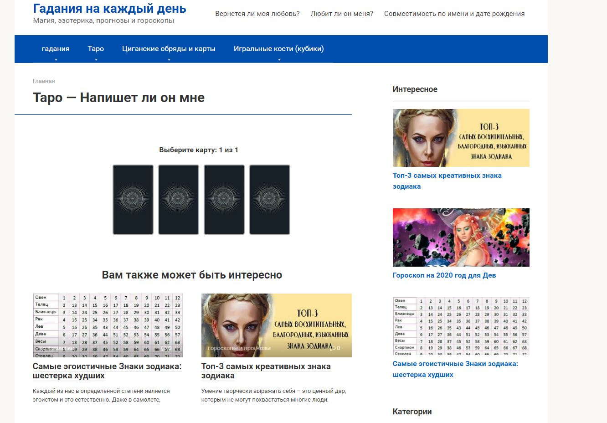This screenshot has width=607, height=423.
Task: Open sidebar horoscope 2020 Virgo image
Action: tap(461, 237)
